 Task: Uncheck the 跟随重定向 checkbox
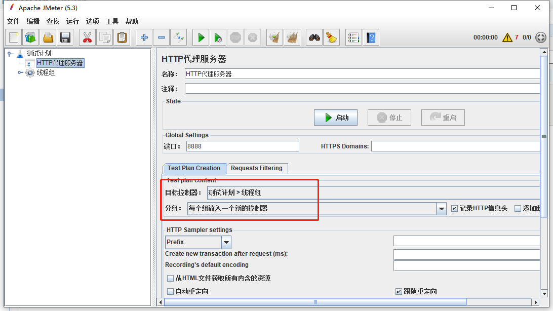coord(399,291)
